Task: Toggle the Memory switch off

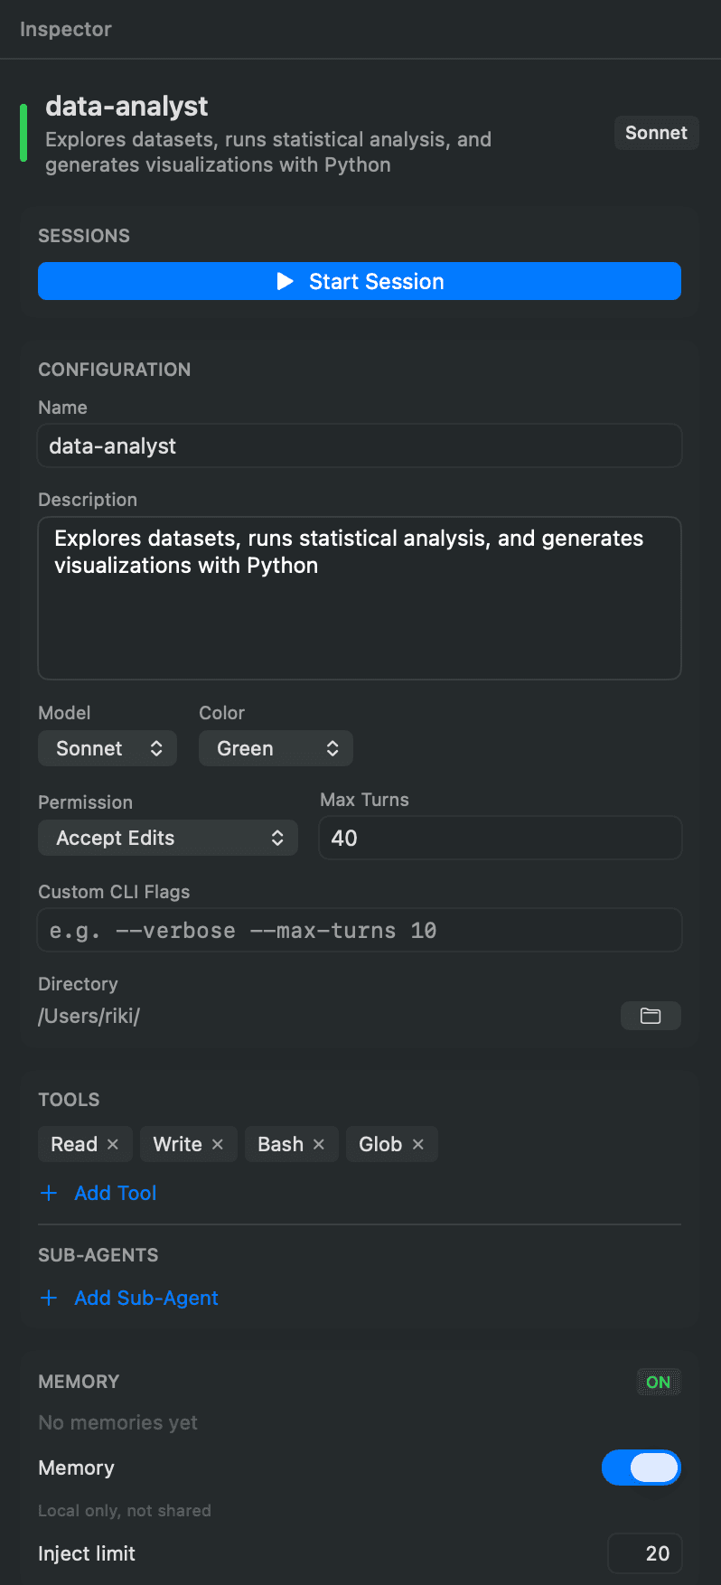Action: 641,1468
